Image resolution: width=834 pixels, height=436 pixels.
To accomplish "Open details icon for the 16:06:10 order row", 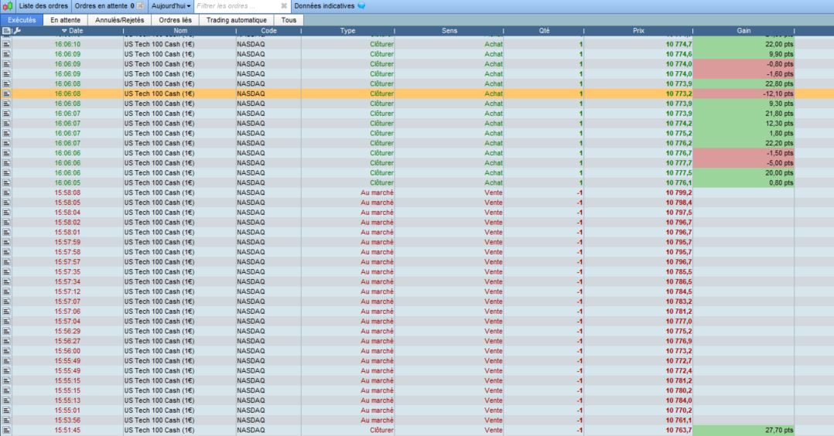I will point(6,44).
